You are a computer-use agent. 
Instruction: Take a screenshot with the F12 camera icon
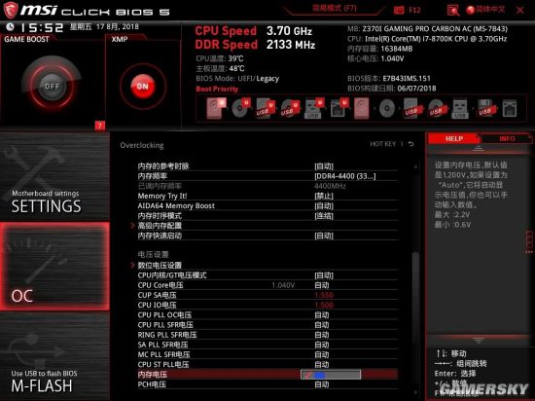coord(399,10)
